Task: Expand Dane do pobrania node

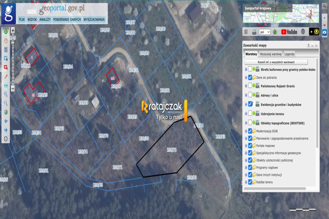Action: 246,78
